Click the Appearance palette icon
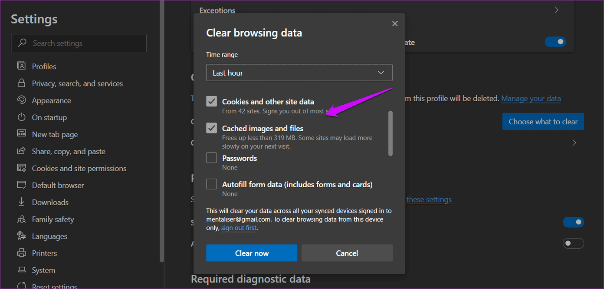The image size is (604, 289). click(21, 100)
